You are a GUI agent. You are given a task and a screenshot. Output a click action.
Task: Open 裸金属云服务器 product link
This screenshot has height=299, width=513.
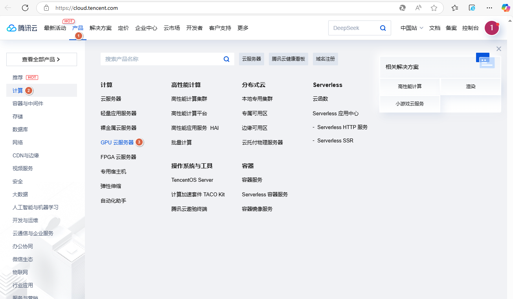tap(118, 128)
